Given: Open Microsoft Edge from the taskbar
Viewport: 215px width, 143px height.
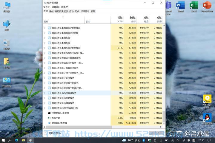Looking at the screenshot, I should point(17,140).
